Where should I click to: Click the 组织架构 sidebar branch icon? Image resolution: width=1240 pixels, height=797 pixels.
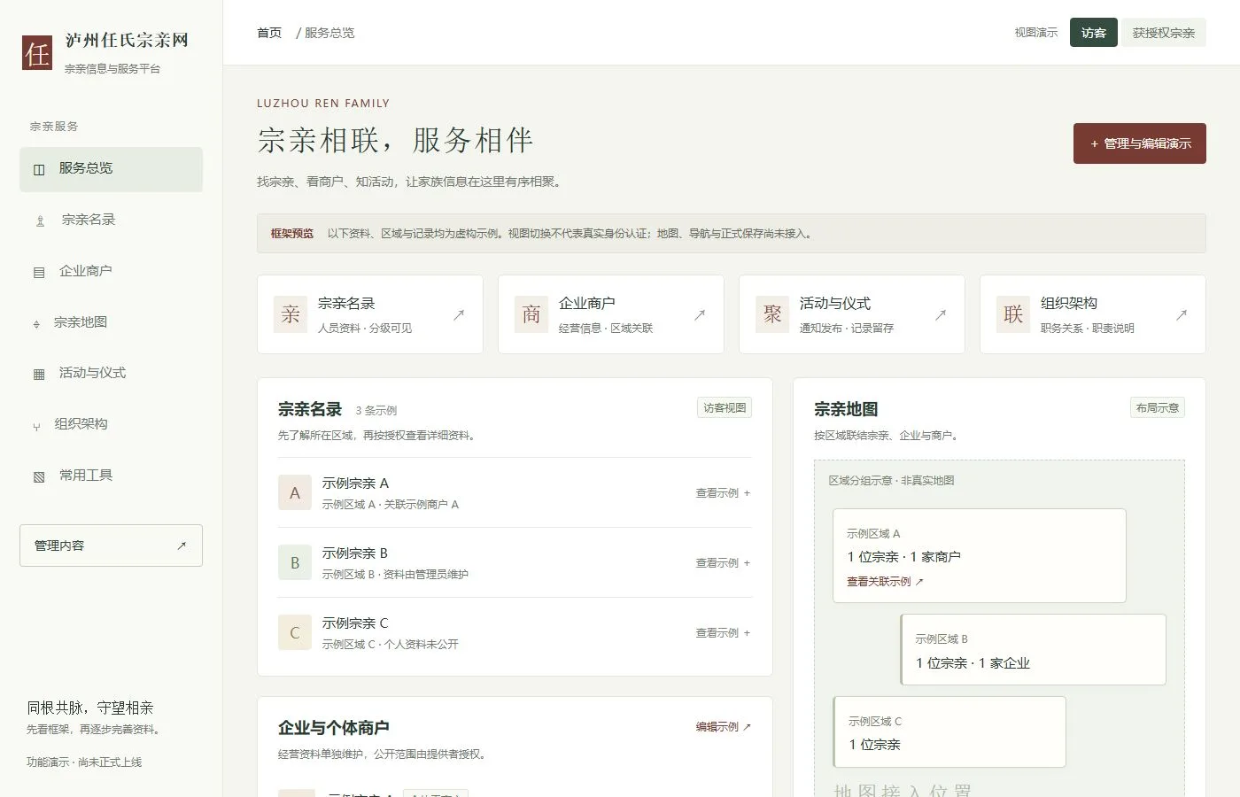(x=36, y=425)
